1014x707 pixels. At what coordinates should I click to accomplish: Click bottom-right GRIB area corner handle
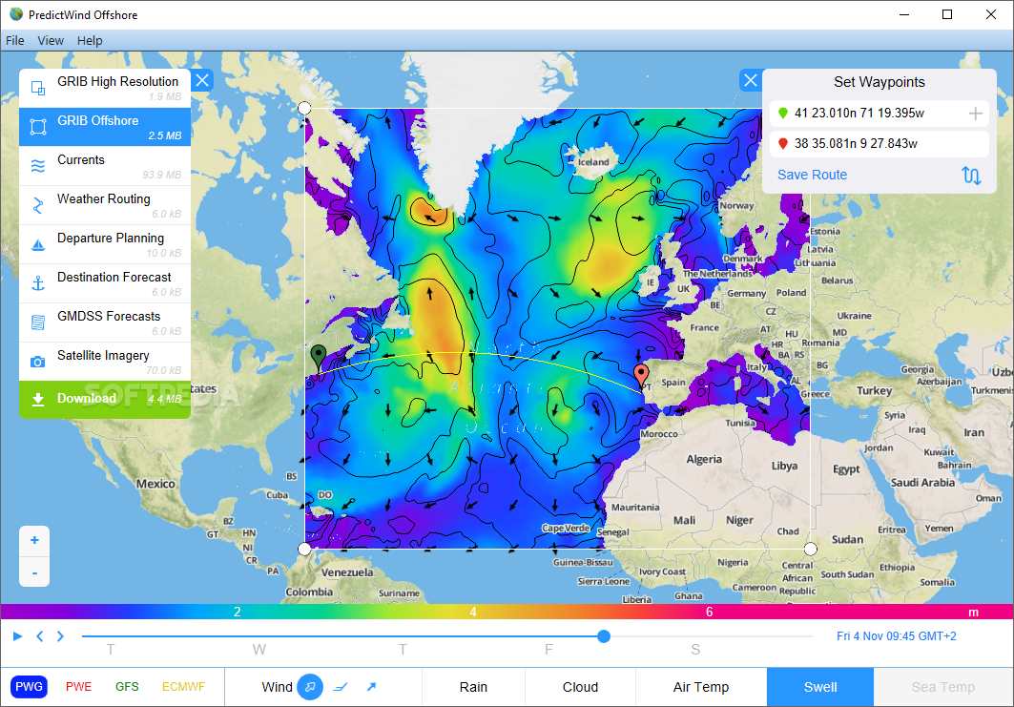coord(810,550)
